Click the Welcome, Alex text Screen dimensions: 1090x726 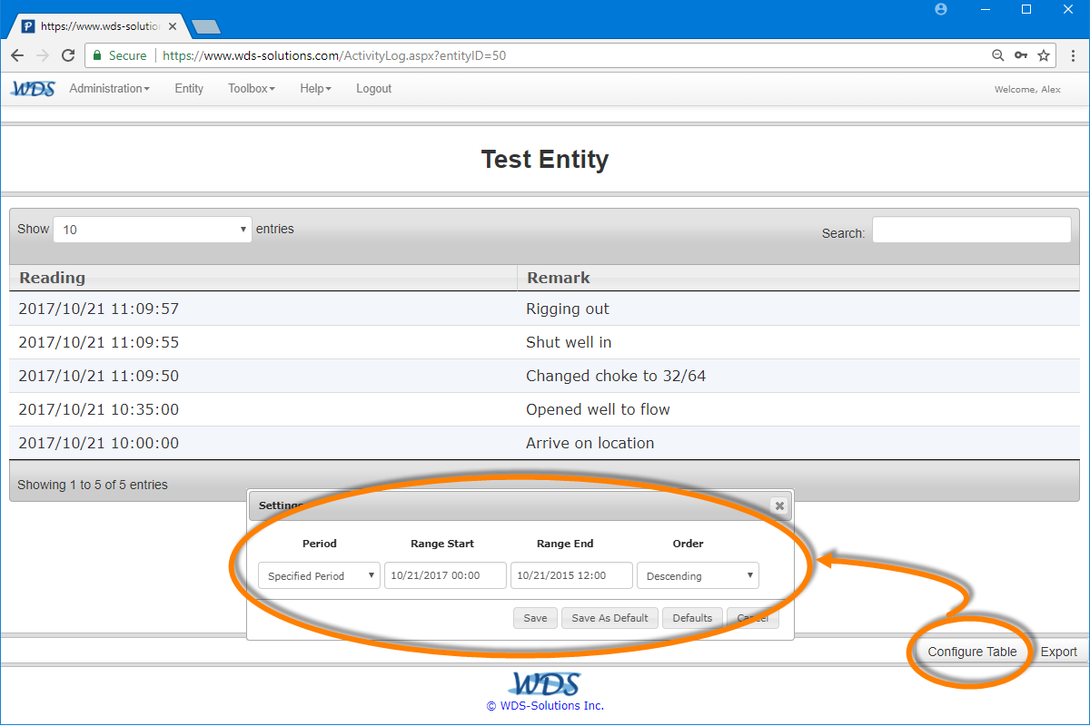coord(1027,89)
